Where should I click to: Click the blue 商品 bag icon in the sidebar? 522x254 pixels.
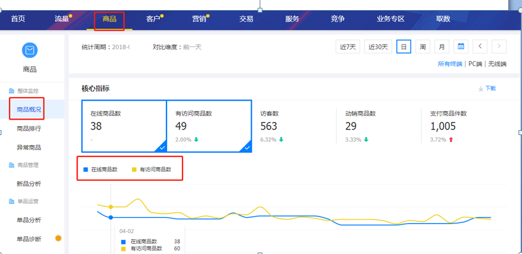[x=29, y=51]
